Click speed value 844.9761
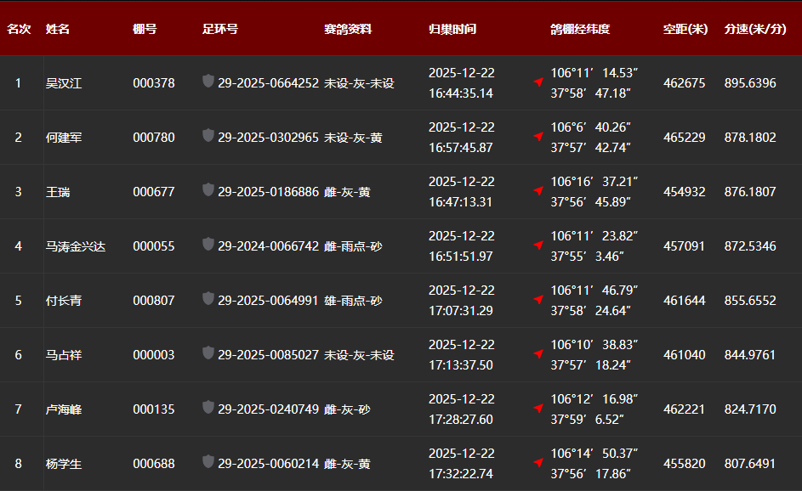The width and height of the screenshot is (802, 491). (750, 355)
